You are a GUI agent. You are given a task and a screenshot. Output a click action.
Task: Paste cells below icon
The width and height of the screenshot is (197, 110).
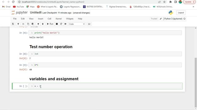tap(33, 24)
